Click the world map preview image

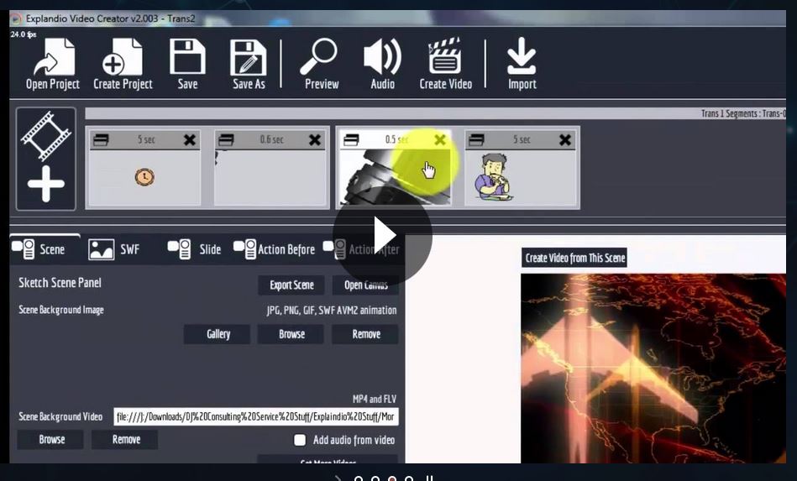[x=653, y=369]
